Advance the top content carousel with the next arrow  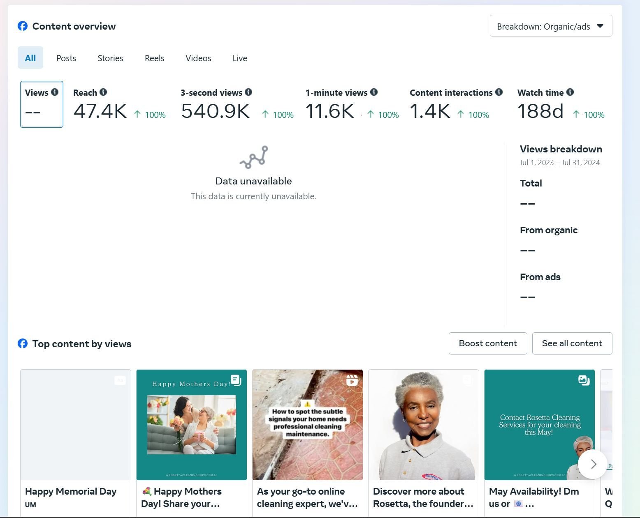tap(593, 464)
